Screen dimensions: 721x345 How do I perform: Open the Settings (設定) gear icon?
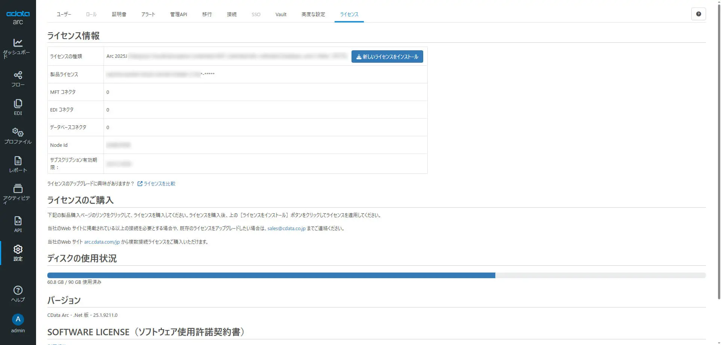(x=18, y=249)
